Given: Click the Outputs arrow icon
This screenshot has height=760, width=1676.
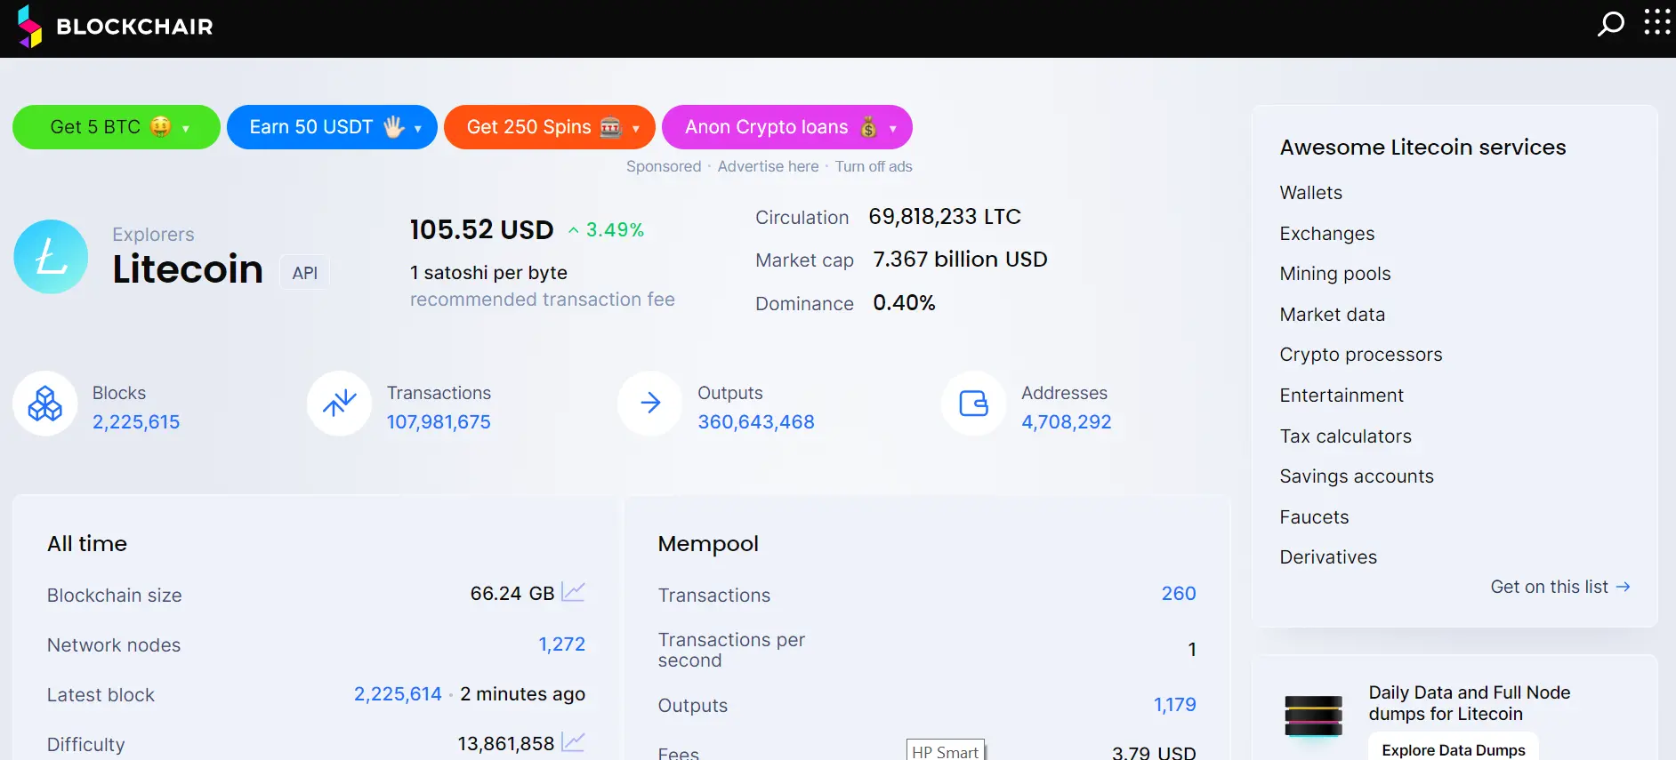Looking at the screenshot, I should (650, 404).
